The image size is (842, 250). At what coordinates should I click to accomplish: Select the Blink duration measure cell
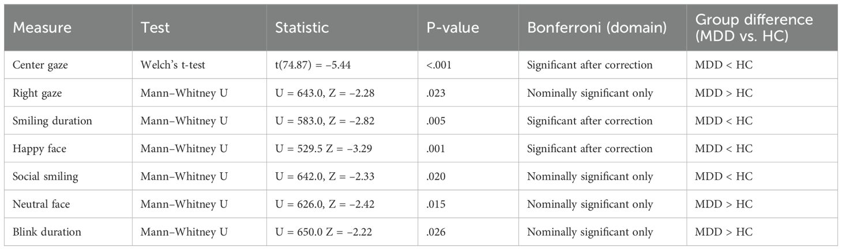coord(47,232)
